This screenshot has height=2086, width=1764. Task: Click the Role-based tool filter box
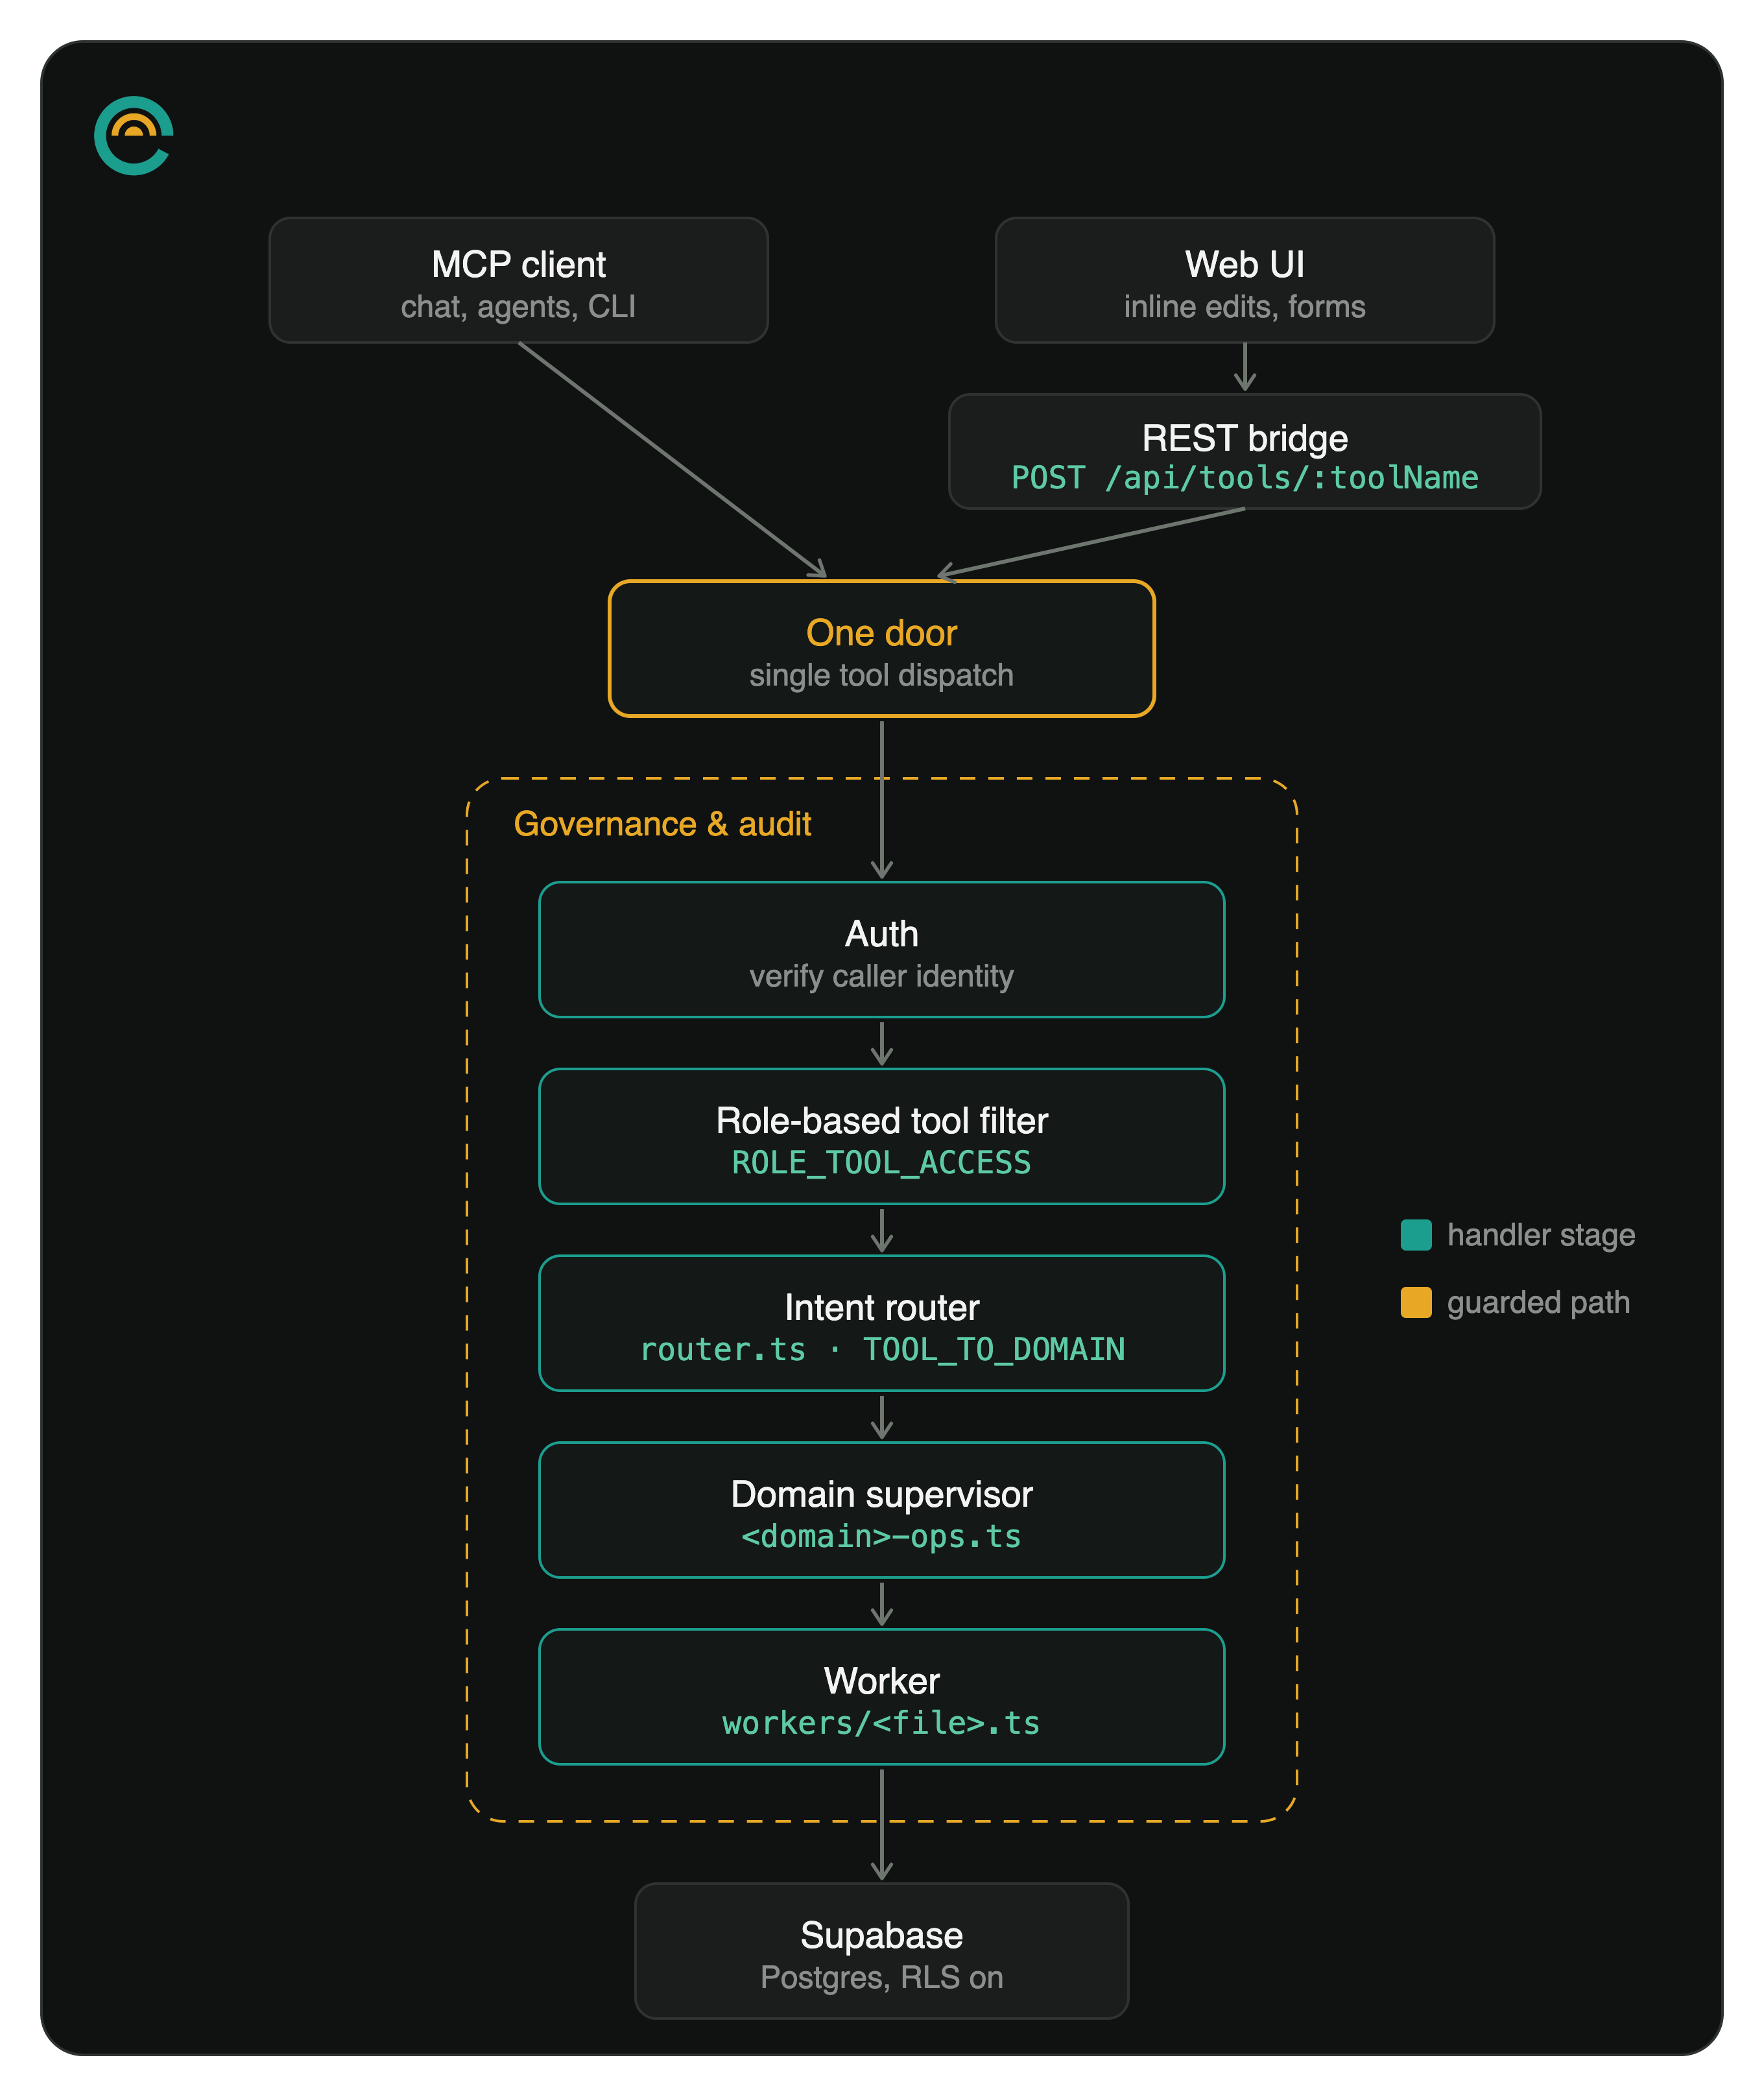[881, 1136]
